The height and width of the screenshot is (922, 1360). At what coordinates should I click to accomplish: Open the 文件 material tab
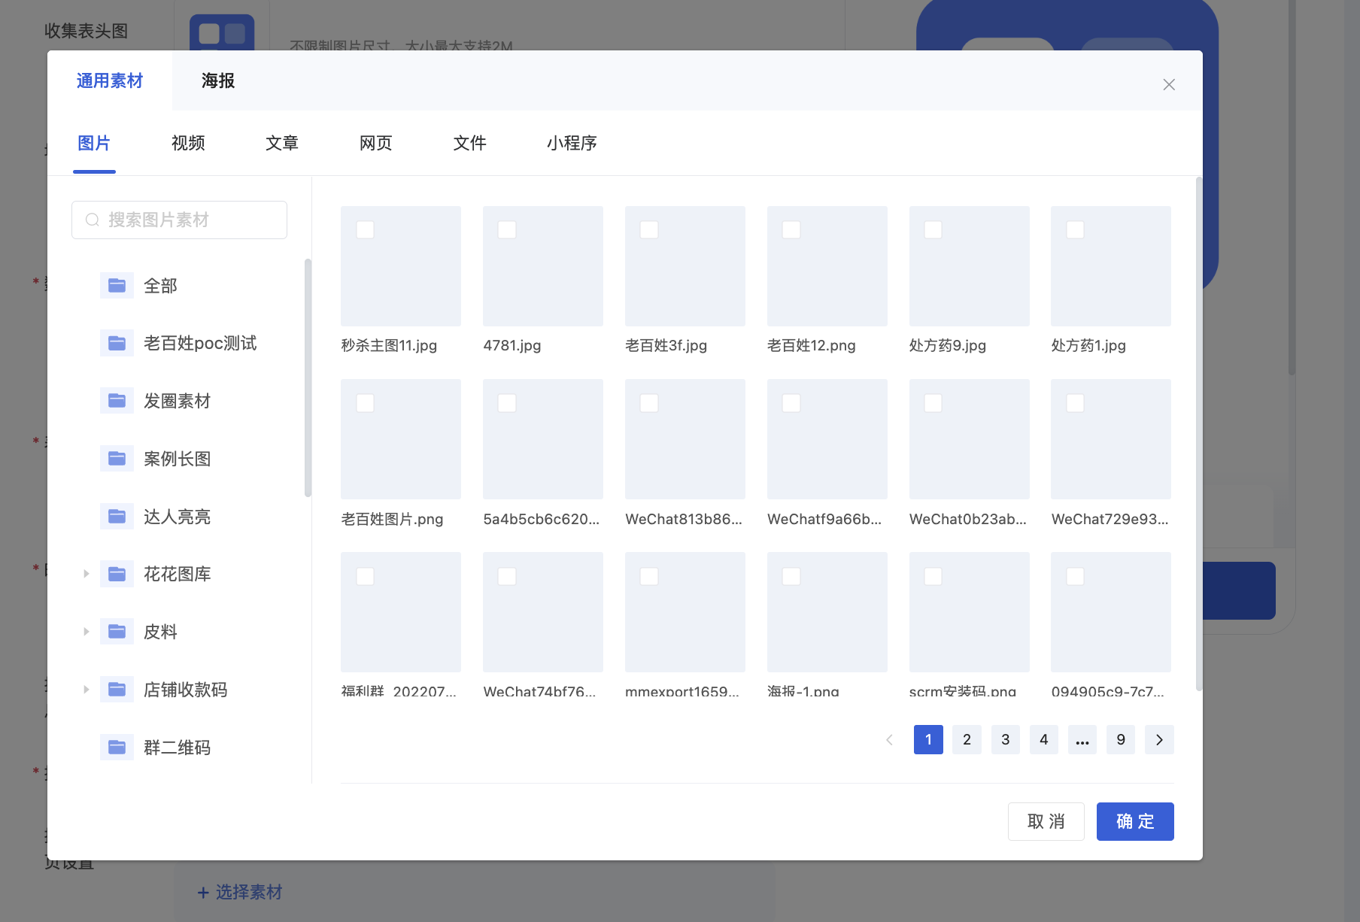[470, 143]
